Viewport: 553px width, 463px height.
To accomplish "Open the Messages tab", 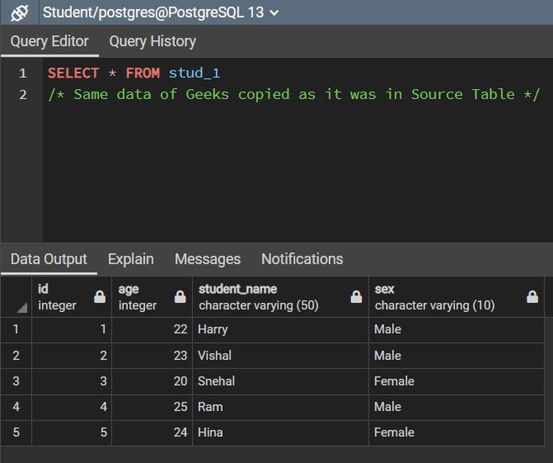I will tap(207, 259).
